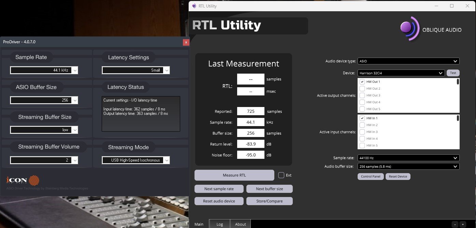Click the Next sample rate button
Screen dimensions: 476x228
pyautogui.click(x=219, y=189)
